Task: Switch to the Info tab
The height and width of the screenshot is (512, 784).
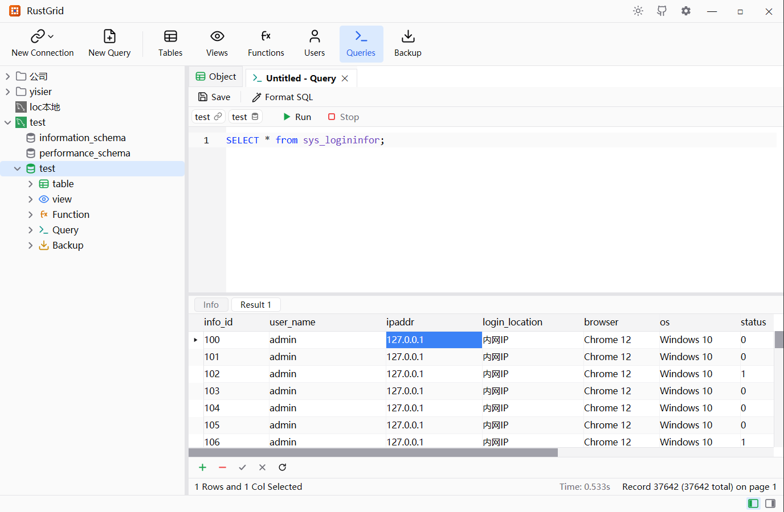Action: [211, 305]
